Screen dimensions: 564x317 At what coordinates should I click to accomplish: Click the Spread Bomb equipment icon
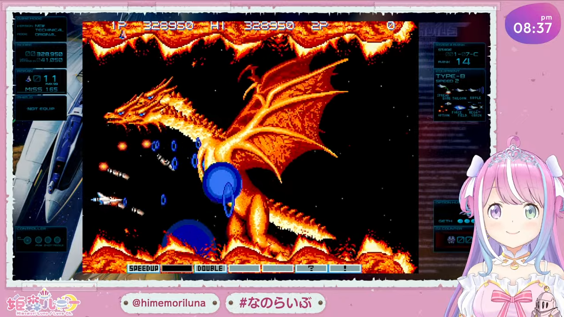[443, 89]
